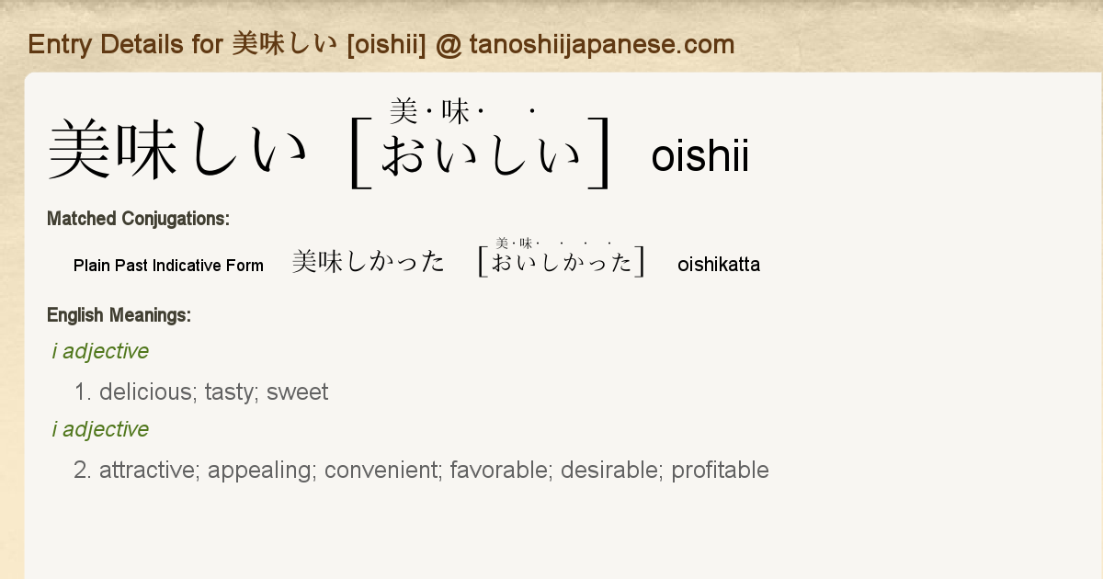1103x579 pixels.
Task: Click the word profitable in definition two
Action: coord(720,471)
